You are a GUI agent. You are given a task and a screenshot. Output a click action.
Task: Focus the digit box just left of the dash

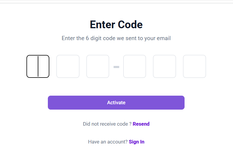click(x=98, y=67)
